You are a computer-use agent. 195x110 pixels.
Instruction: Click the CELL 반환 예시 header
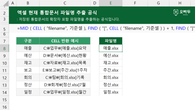pos(65,41)
